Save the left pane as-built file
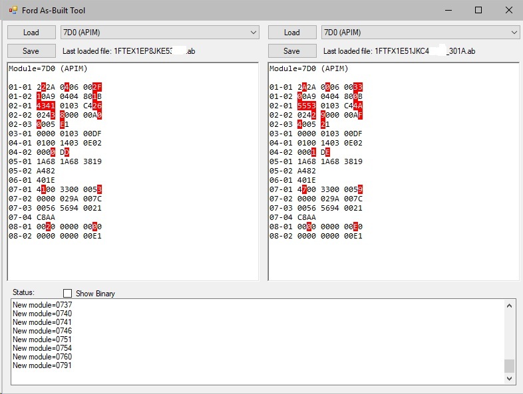This screenshot has width=523, height=394. (31, 51)
